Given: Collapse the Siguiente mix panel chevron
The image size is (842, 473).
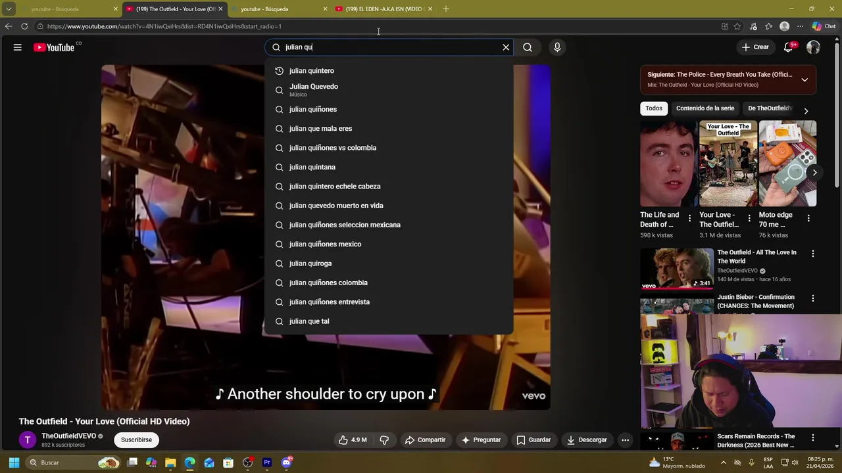Looking at the screenshot, I should click(805, 79).
